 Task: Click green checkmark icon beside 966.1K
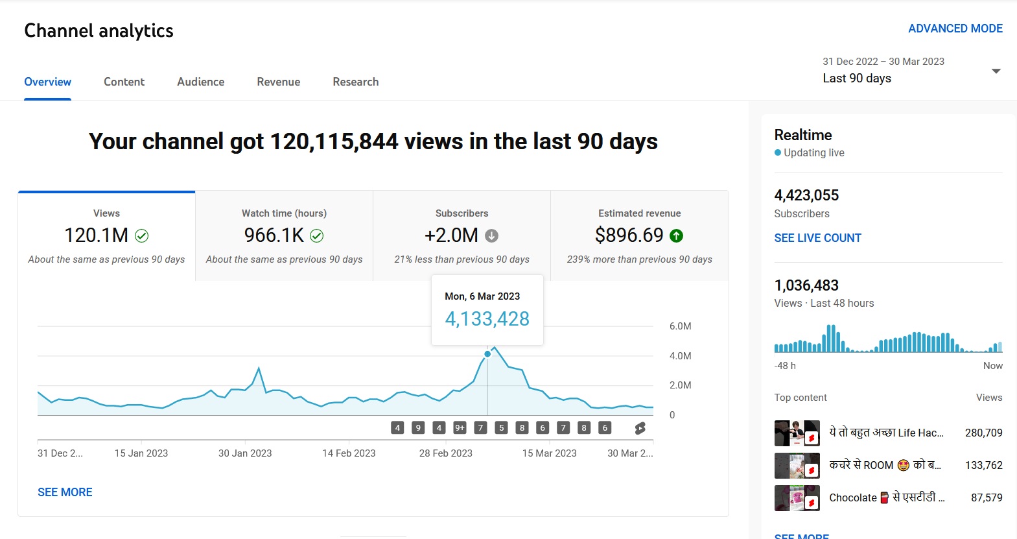[x=316, y=236]
